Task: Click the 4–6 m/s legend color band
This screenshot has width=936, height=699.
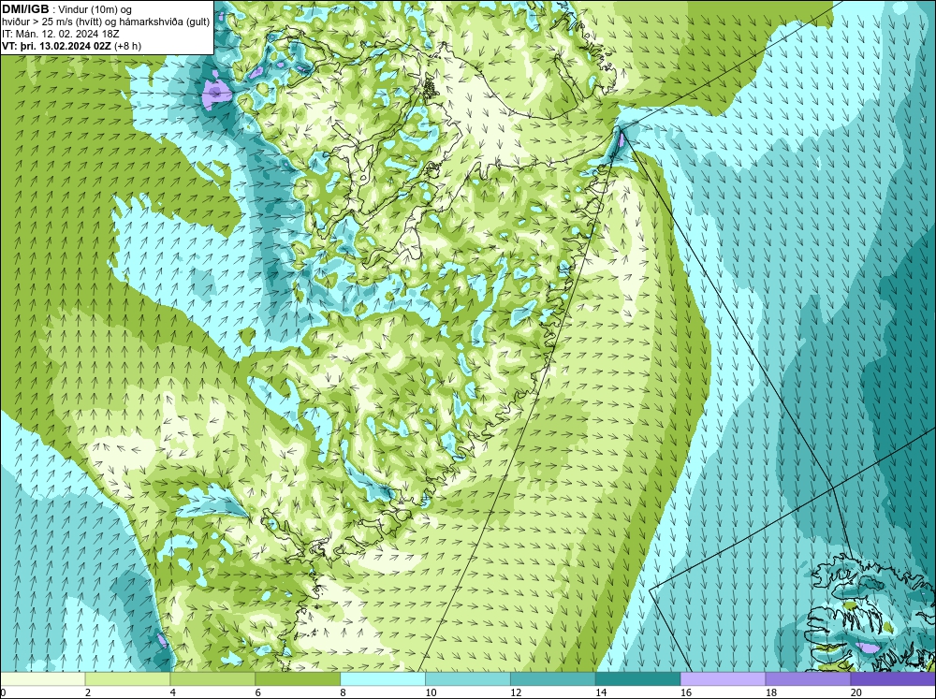Action: pos(212,678)
